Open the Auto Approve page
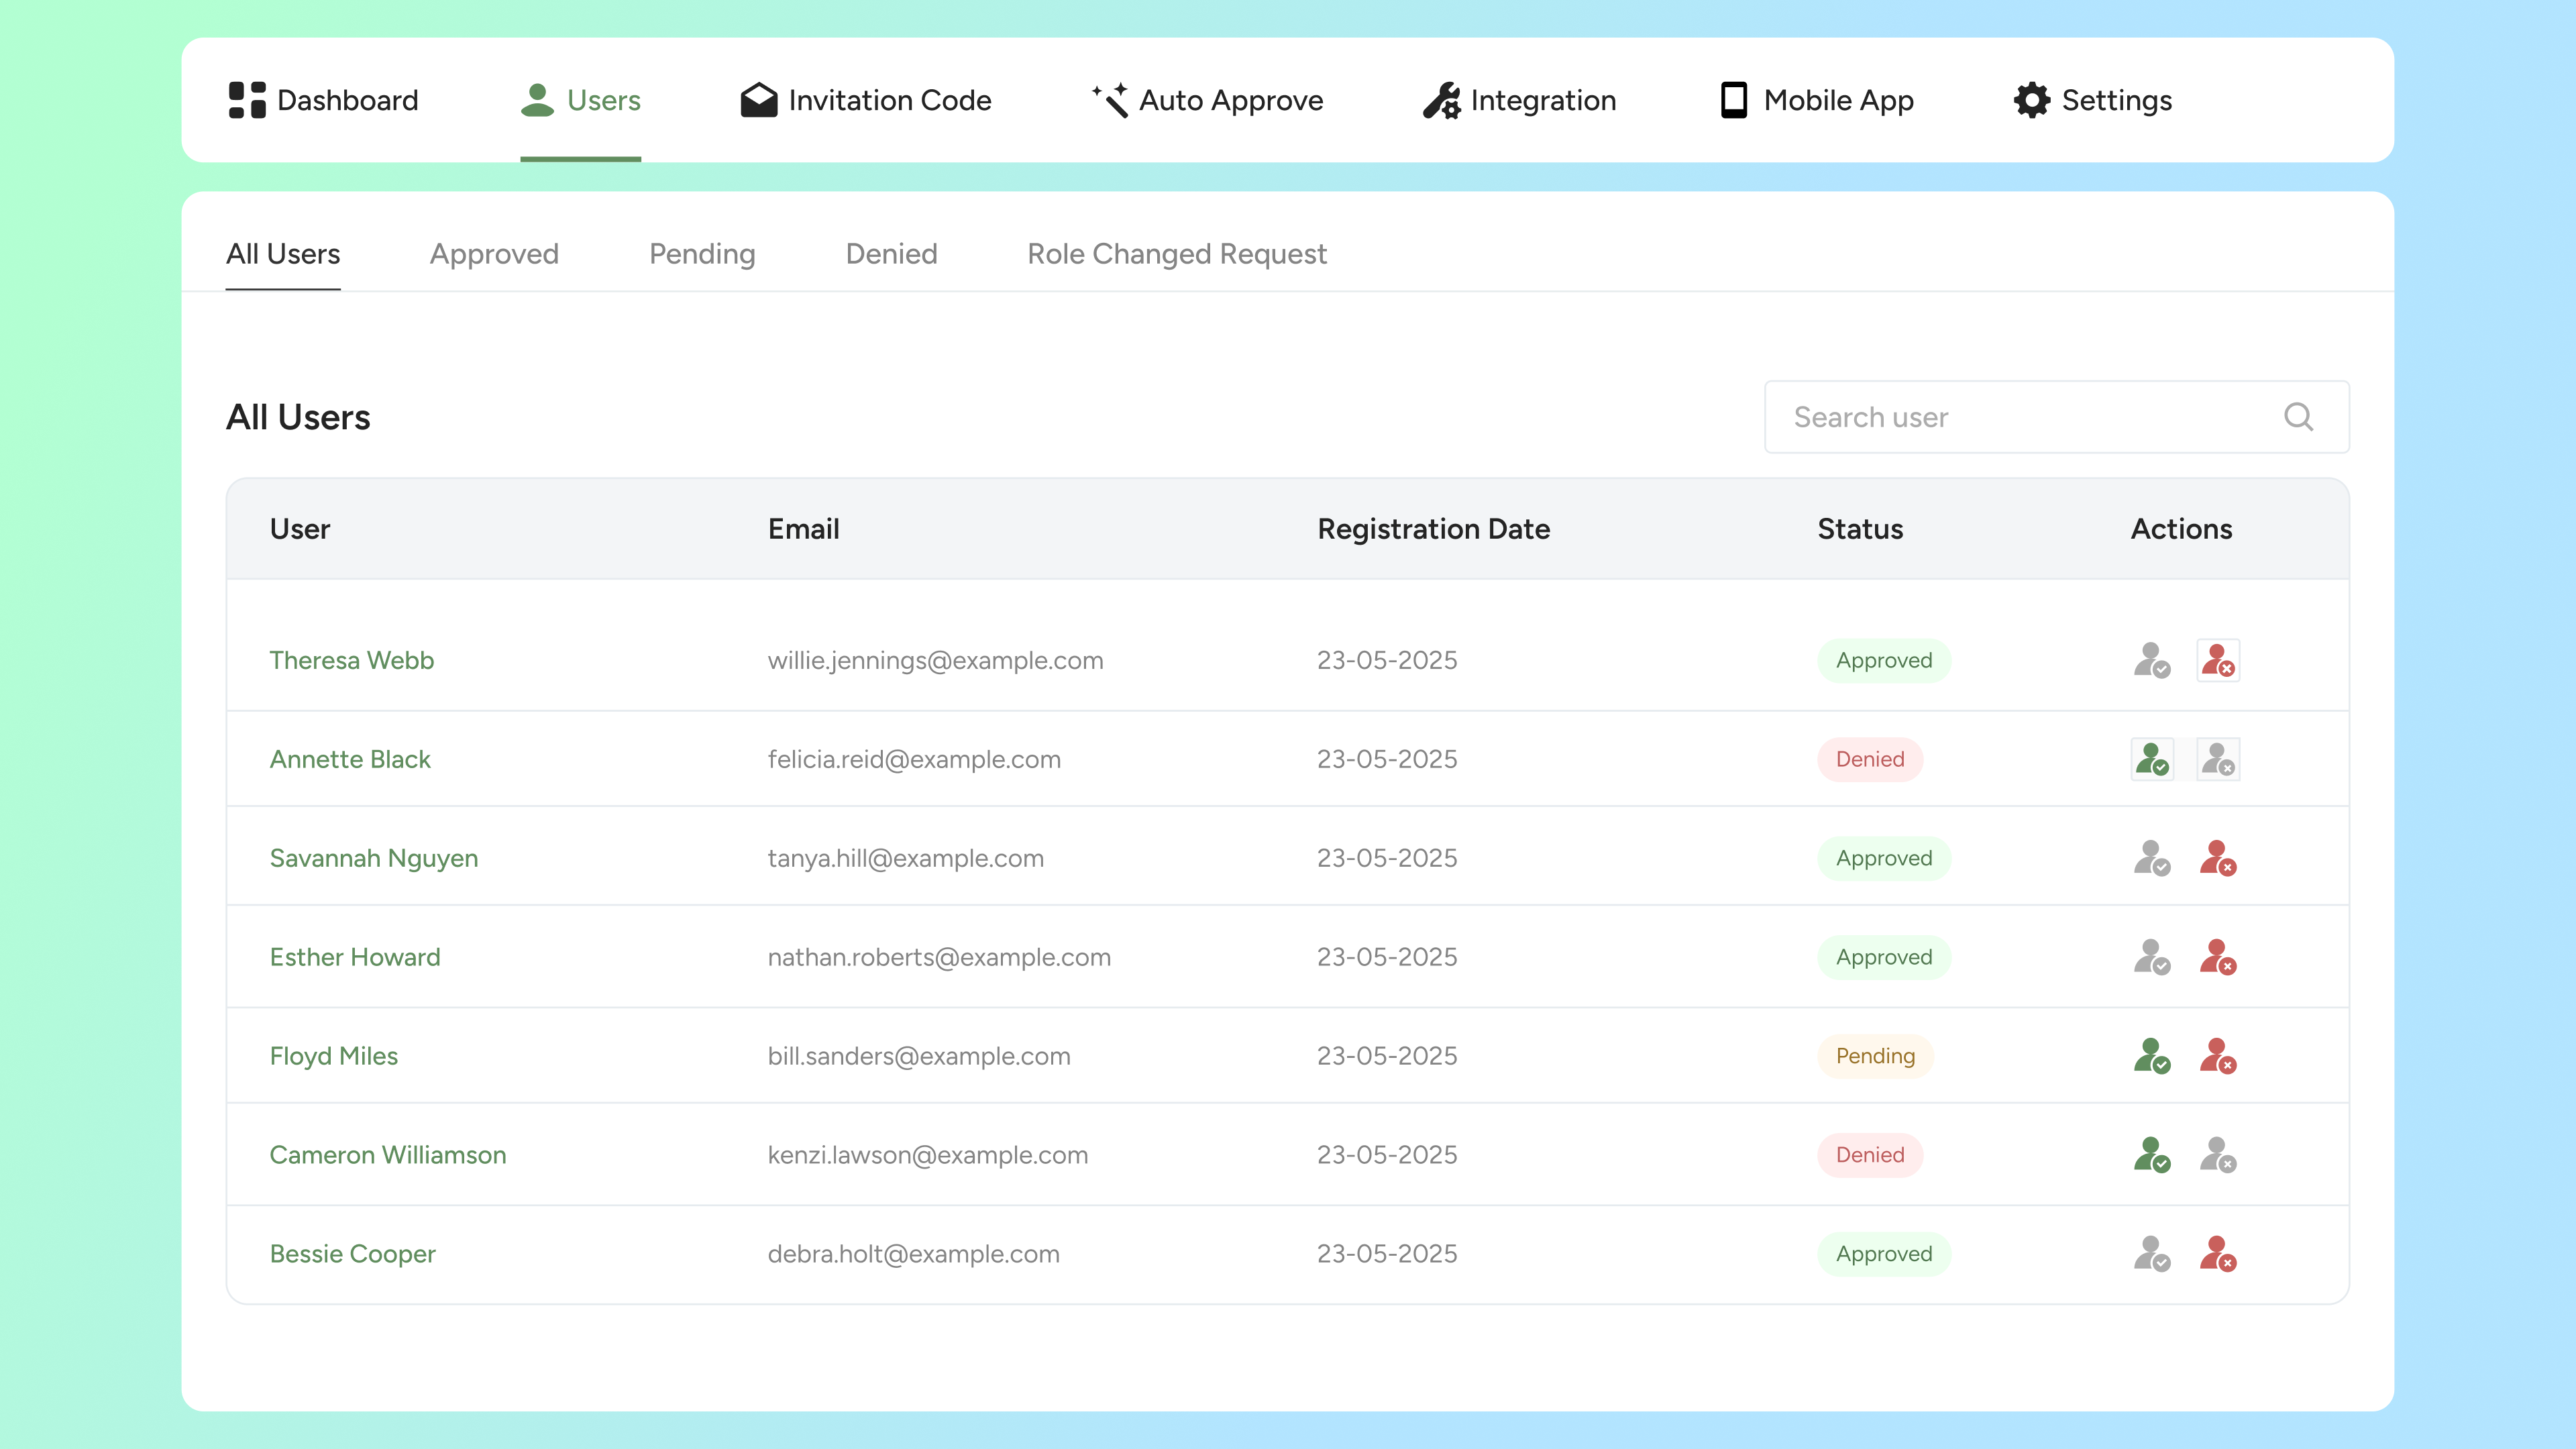 click(1207, 100)
